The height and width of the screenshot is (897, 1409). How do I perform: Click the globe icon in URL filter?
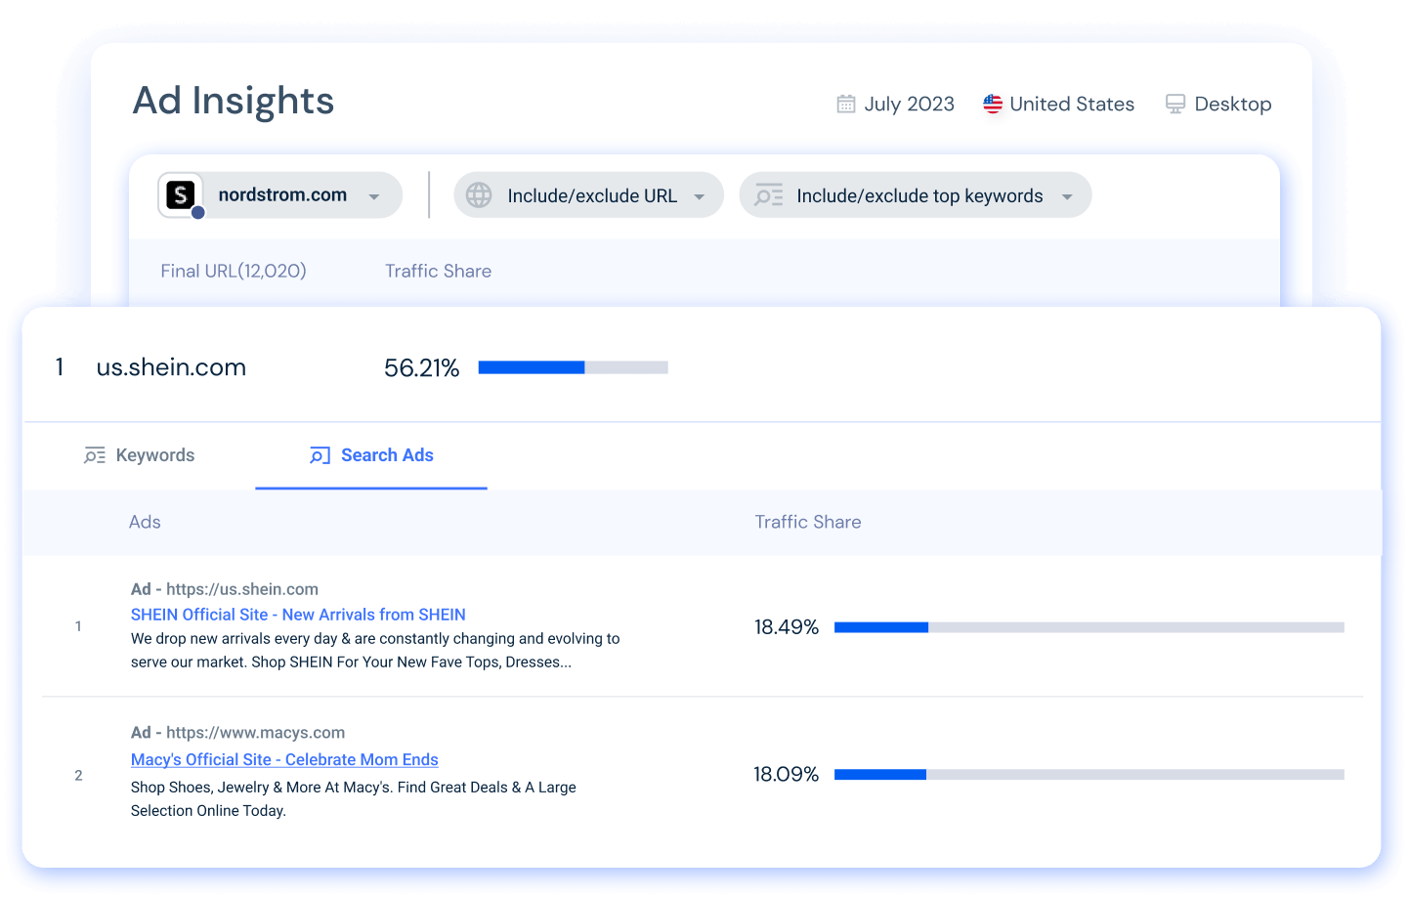tap(479, 195)
